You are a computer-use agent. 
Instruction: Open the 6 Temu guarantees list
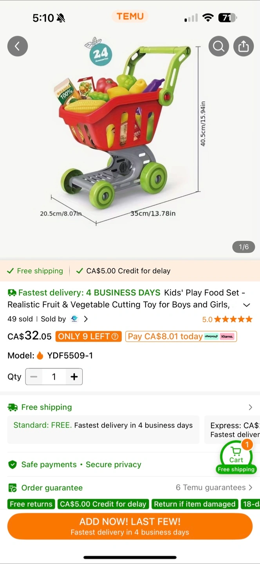coord(214,488)
